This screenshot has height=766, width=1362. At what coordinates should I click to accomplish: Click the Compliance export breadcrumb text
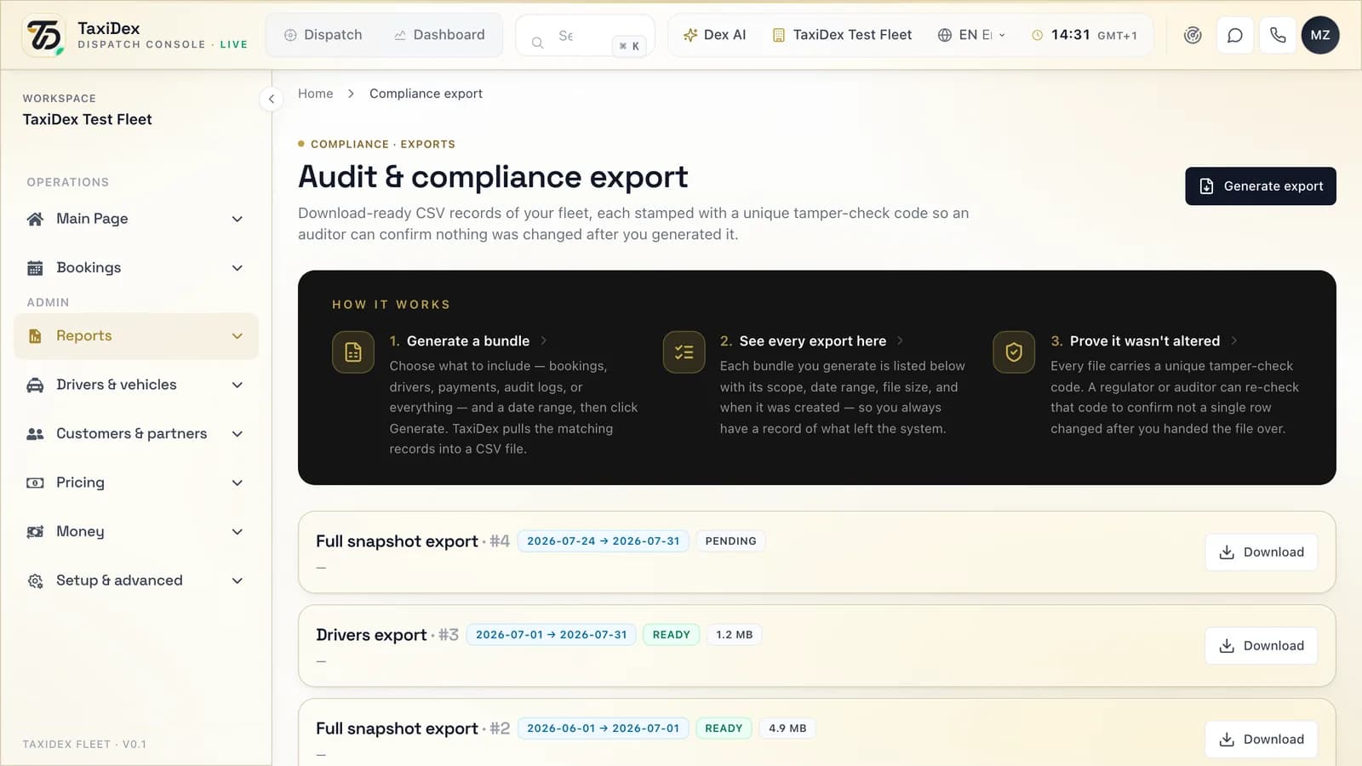[x=426, y=94]
